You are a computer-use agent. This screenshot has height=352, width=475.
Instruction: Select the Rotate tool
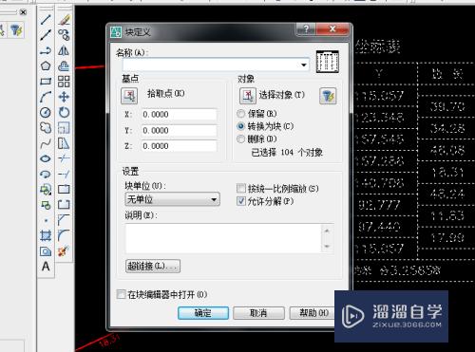pyautogui.click(x=64, y=112)
